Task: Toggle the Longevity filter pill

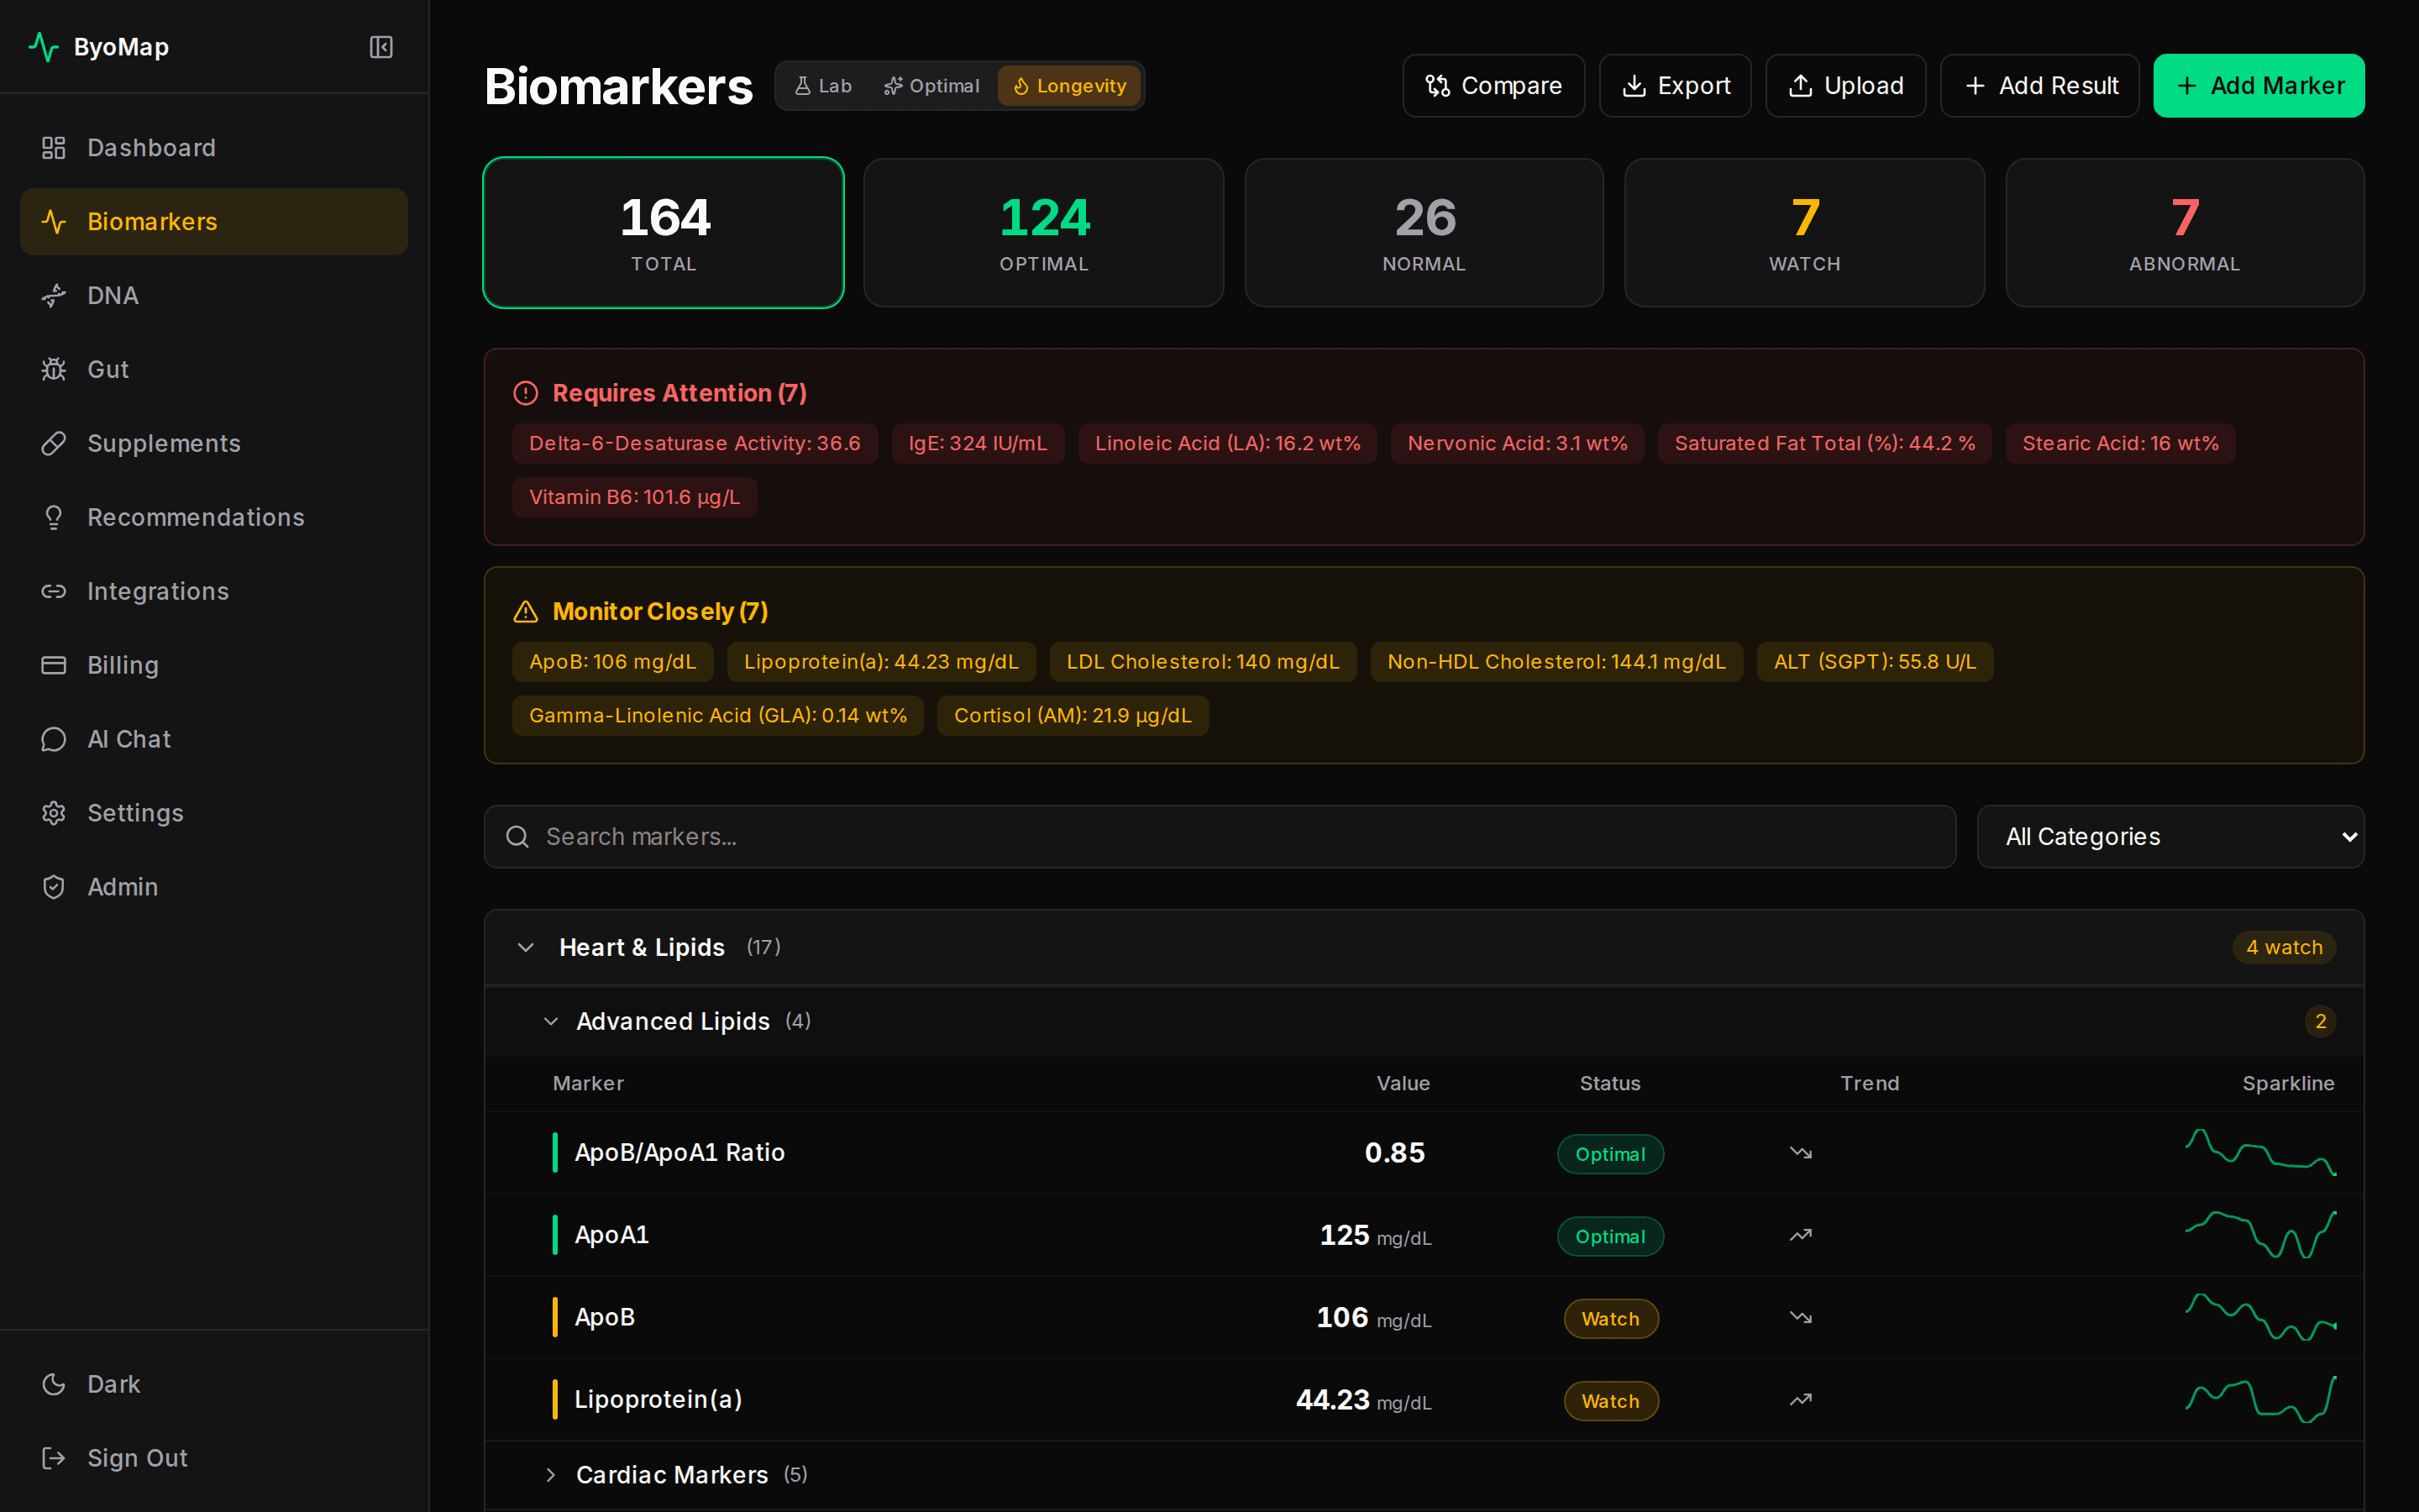Action: (1068, 85)
